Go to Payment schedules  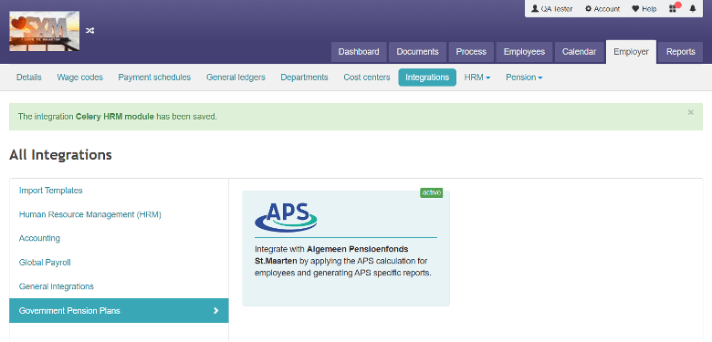pyautogui.click(x=154, y=78)
